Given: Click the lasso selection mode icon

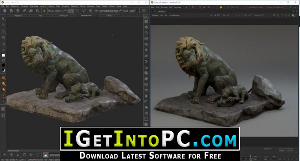Looking at the screenshot, I should point(77,11).
